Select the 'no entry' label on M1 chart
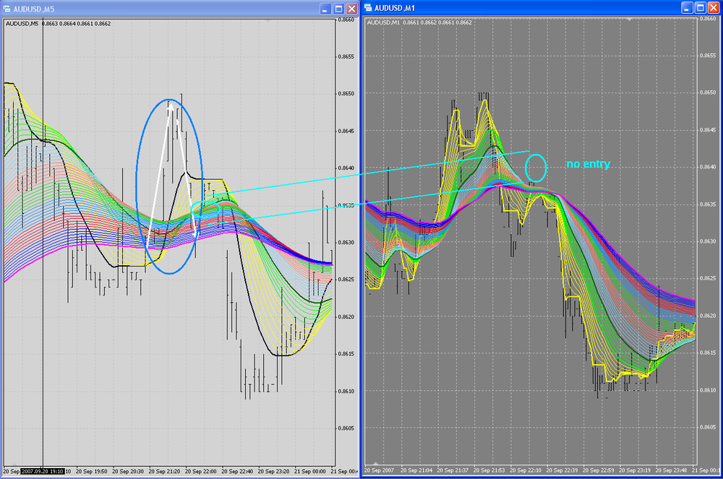The height and width of the screenshot is (479, 723). coord(588,164)
